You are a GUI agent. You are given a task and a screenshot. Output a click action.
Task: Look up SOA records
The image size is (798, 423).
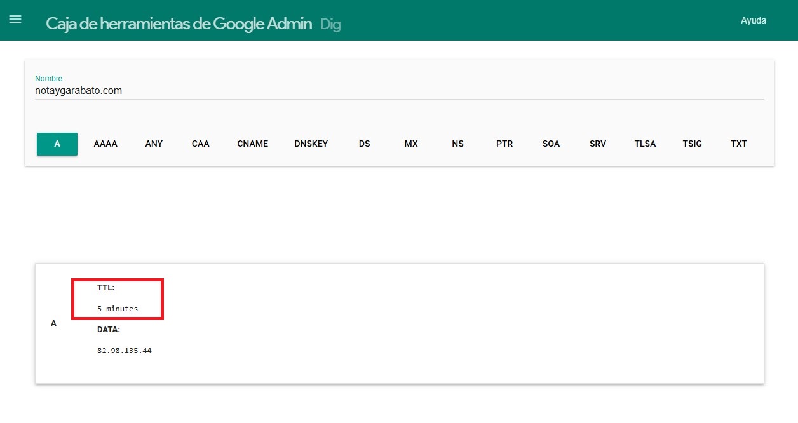click(551, 144)
